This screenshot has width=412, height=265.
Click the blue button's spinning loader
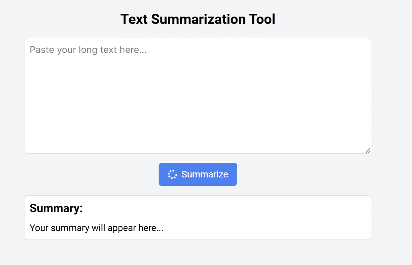point(173,174)
